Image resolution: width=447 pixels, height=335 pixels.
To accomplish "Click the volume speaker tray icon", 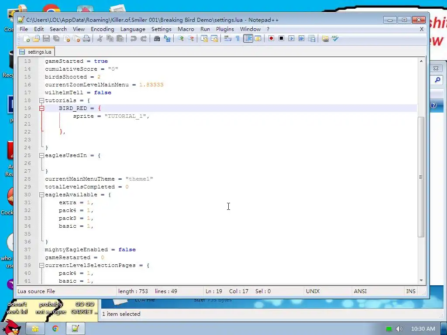I will [x=399, y=329].
